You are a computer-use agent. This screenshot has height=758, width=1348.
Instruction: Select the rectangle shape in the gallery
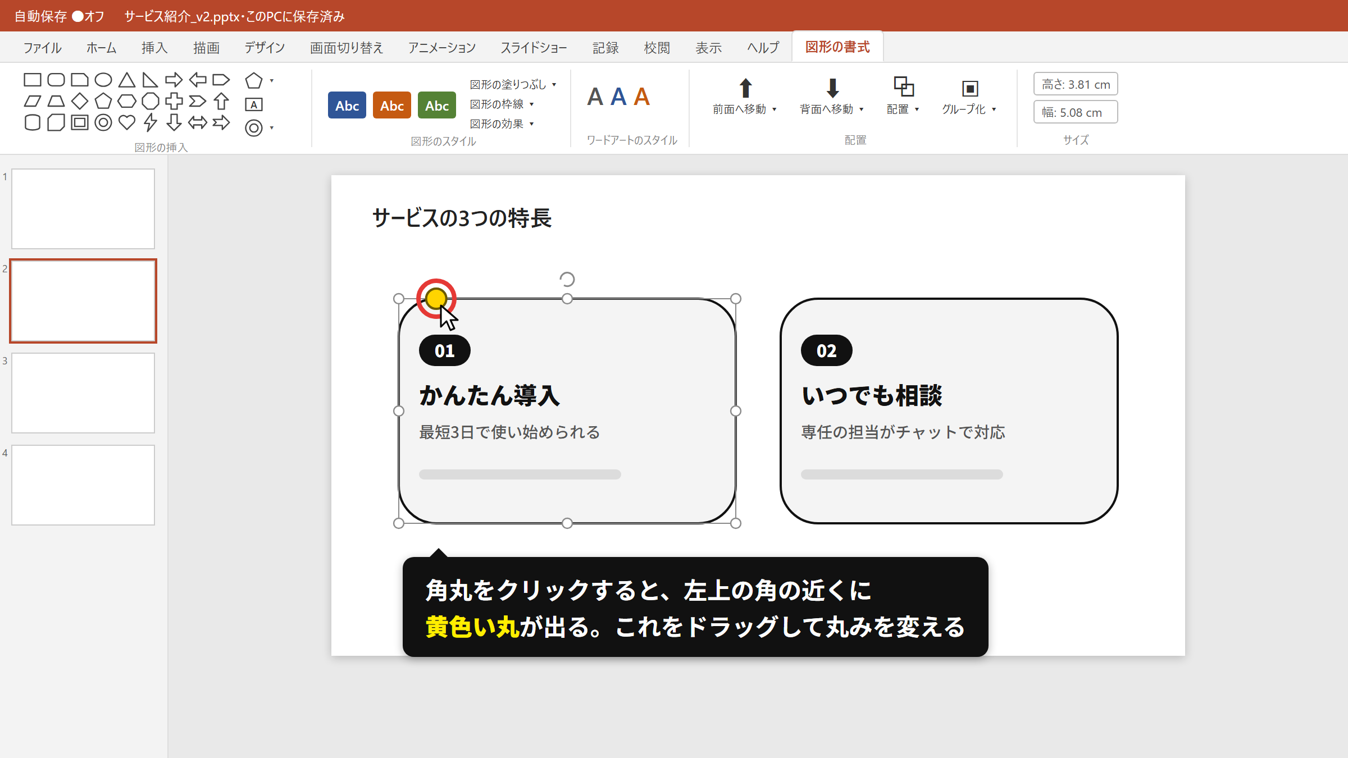pos(33,80)
